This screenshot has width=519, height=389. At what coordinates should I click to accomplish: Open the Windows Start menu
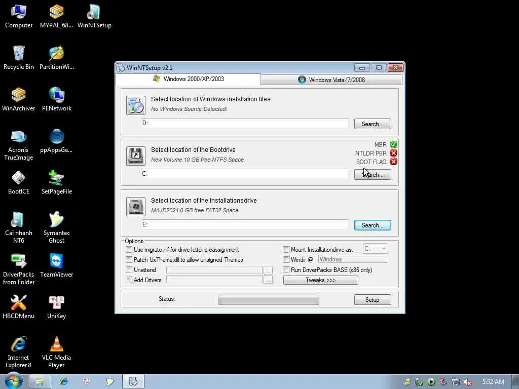(13, 381)
